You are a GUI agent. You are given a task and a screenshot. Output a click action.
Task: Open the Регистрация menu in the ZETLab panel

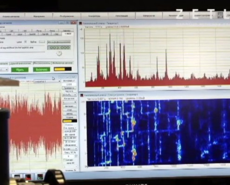(122, 16)
